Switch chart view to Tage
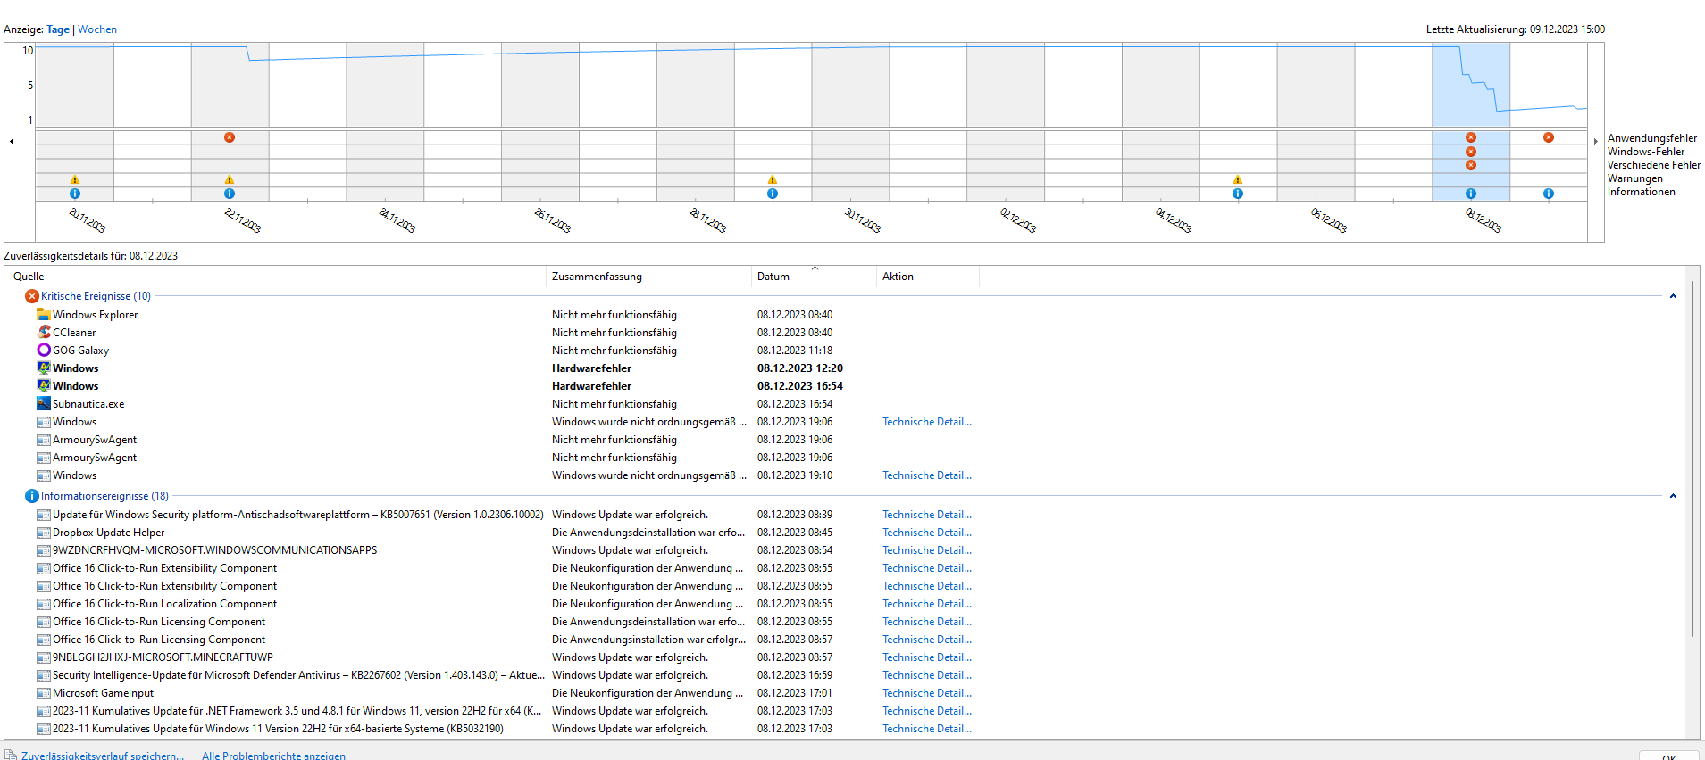Viewport: 1705px width, 760px height. pyautogui.click(x=58, y=29)
